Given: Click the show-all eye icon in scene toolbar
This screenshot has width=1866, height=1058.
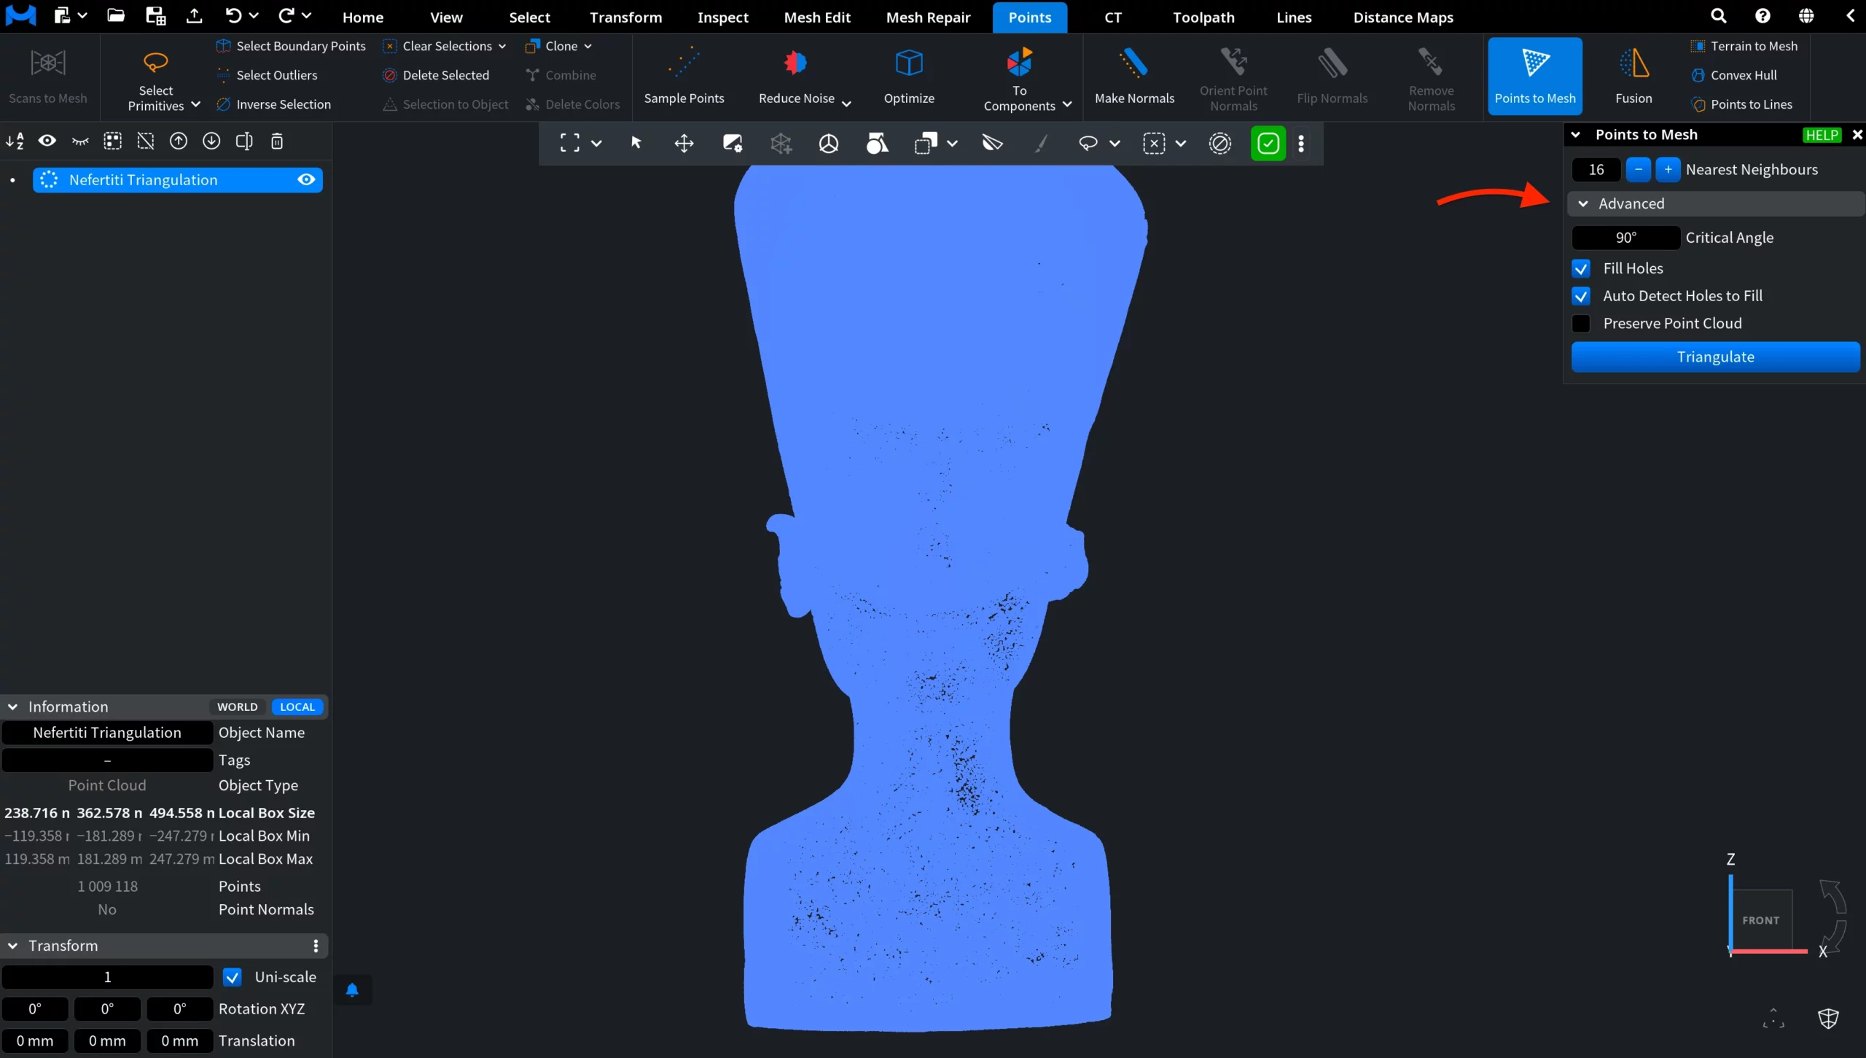Looking at the screenshot, I should click(47, 141).
